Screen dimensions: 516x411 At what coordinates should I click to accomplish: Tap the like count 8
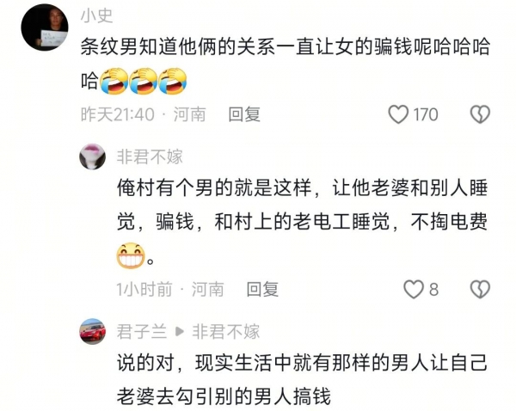click(433, 290)
